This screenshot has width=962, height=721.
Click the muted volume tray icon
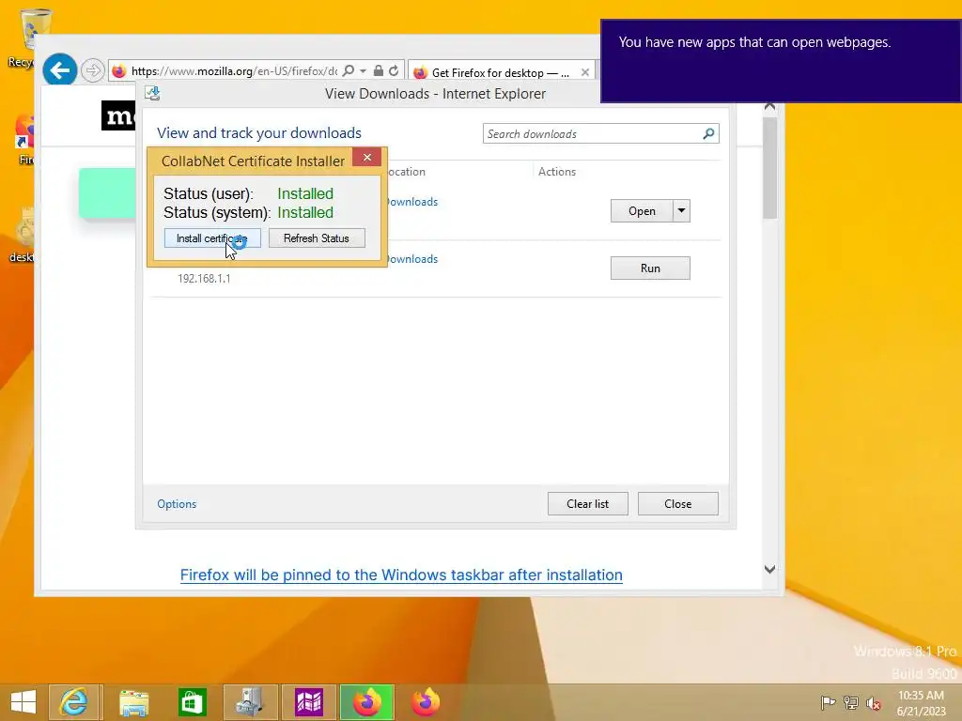(873, 703)
